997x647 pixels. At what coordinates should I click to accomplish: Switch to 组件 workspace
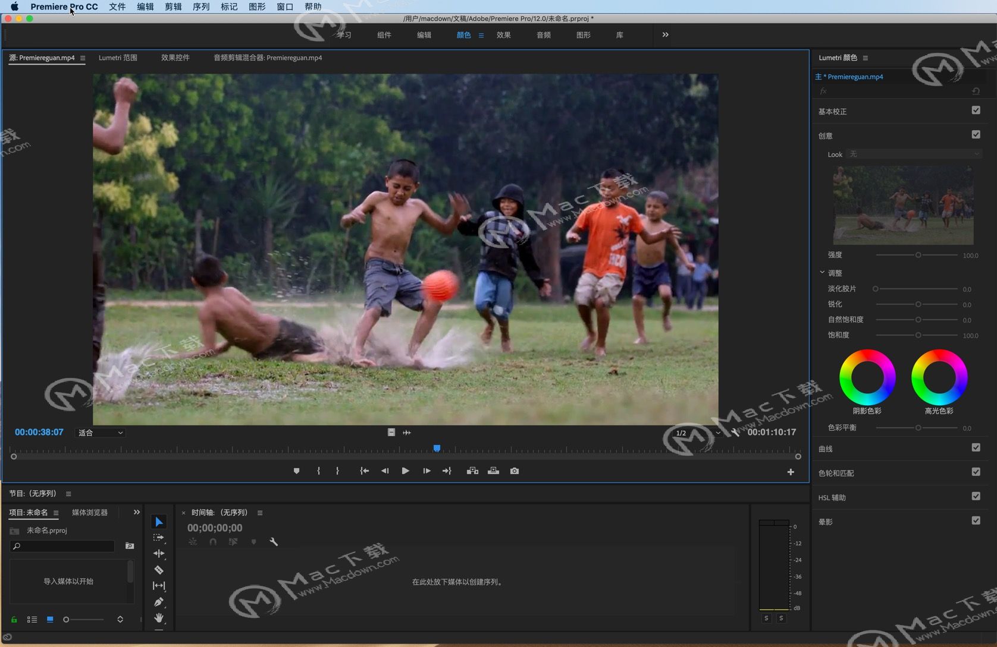[384, 35]
